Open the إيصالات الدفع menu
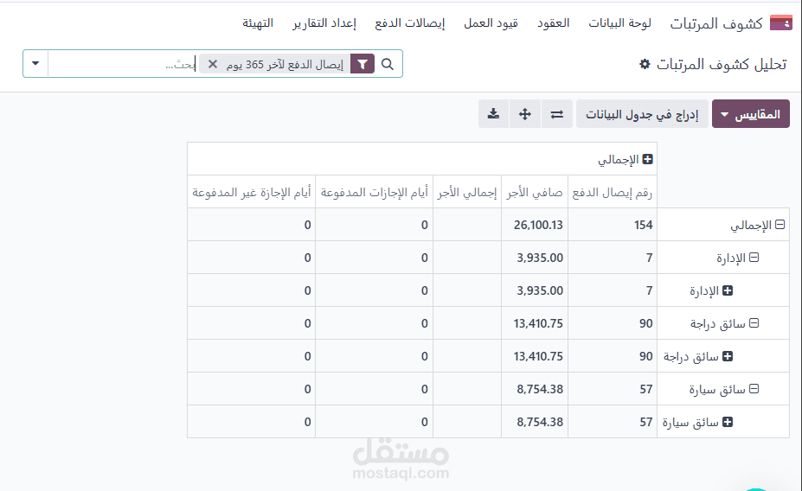The height and width of the screenshot is (491, 802). coord(410,23)
